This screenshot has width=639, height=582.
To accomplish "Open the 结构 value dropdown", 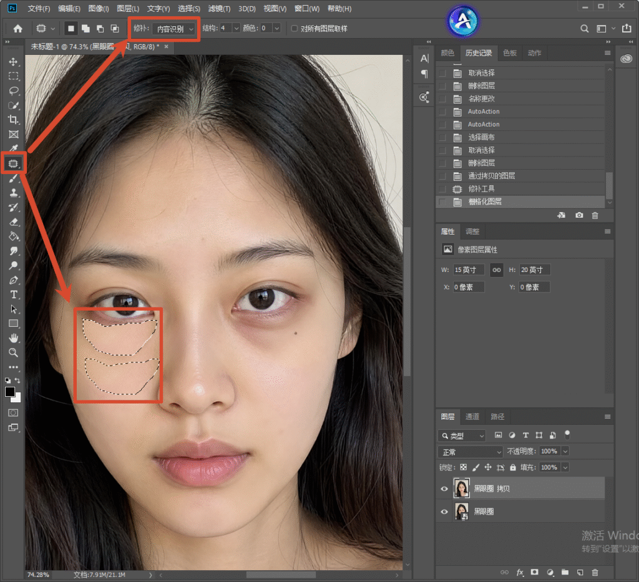I will pyautogui.click(x=237, y=28).
